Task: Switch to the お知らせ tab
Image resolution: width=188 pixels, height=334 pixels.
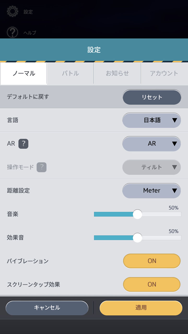Action: (x=118, y=73)
